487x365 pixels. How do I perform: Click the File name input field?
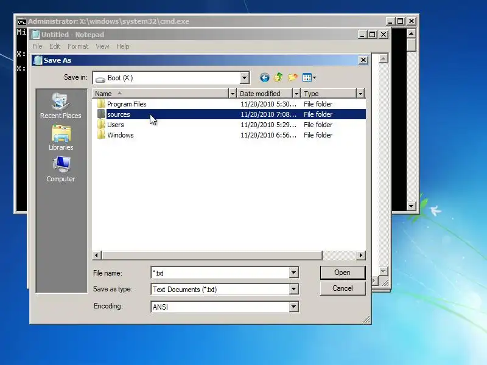220,273
